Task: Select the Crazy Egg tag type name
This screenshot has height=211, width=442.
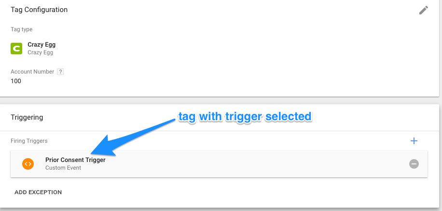Action: [x=41, y=44]
